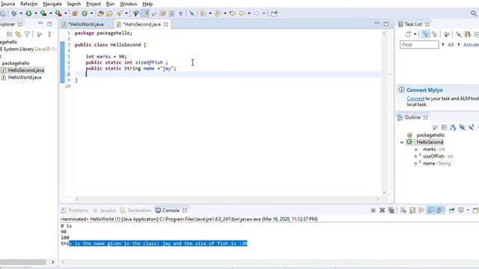The width and height of the screenshot is (479, 269).
Task: Open New Java Class dropdown arrow
Action: tap(91, 13)
